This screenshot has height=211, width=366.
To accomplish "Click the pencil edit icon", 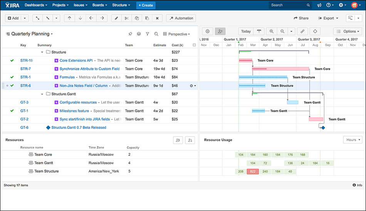I will pos(116,18).
